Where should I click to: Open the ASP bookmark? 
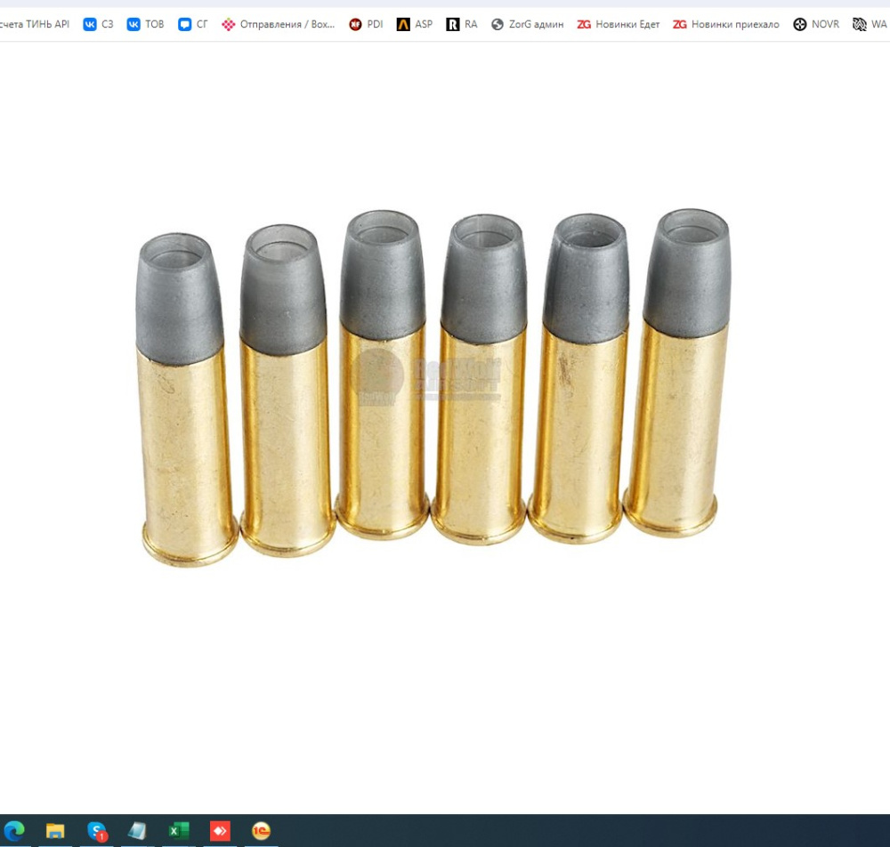[x=415, y=24]
